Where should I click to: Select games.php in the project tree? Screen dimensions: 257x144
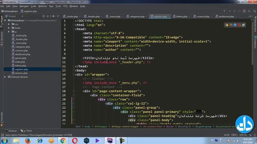pos(20,58)
